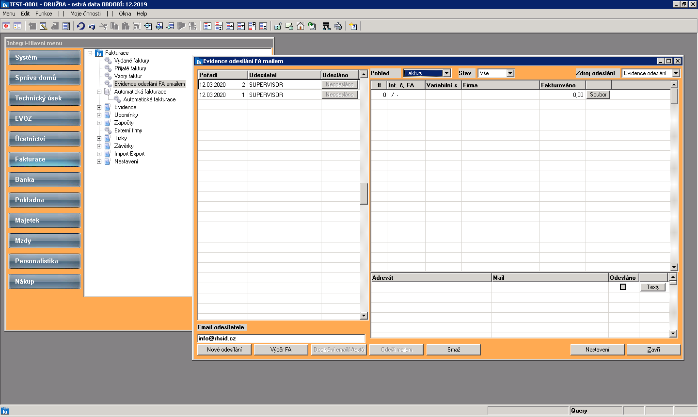Screen dimensions: 698x417
Task: Open the Účetnictví module in main menu
Action: [x=45, y=139]
